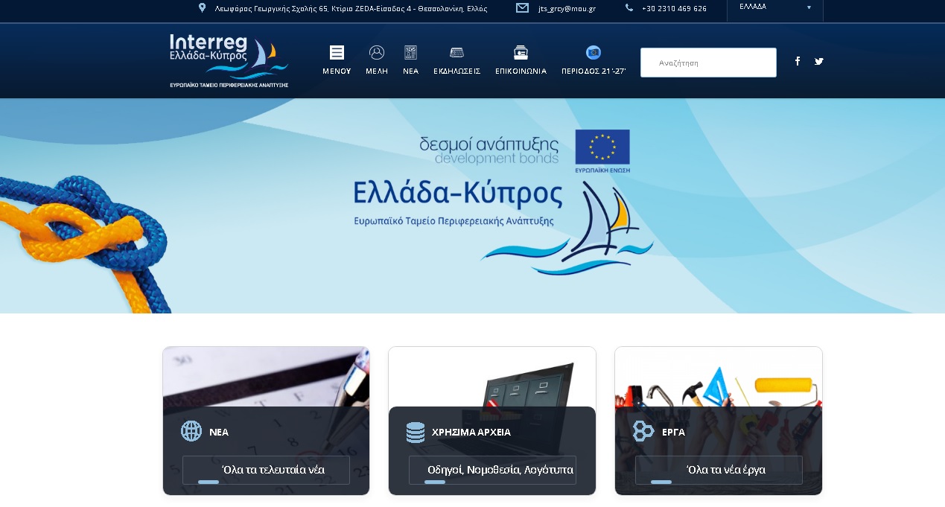Click the database icon on ΧΡΗΣΙΜΑ ΑΡΧΕΙΑ card
Image resolution: width=945 pixels, height=507 pixels.
click(x=416, y=432)
